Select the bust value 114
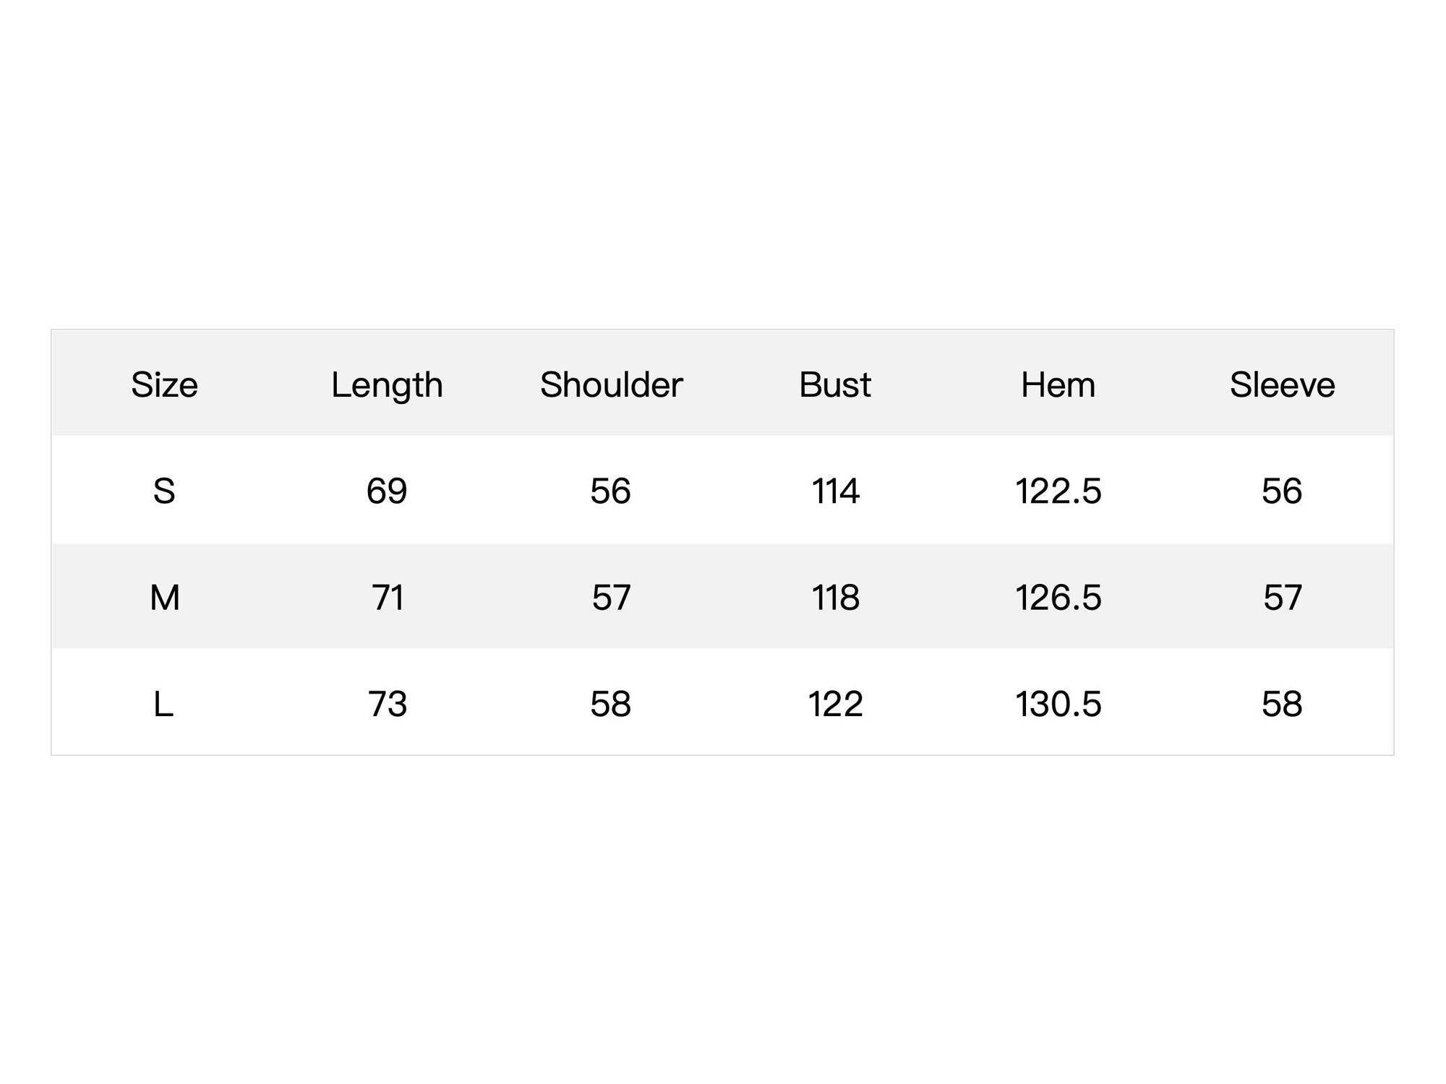This screenshot has width=1446, height=1084. [835, 491]
